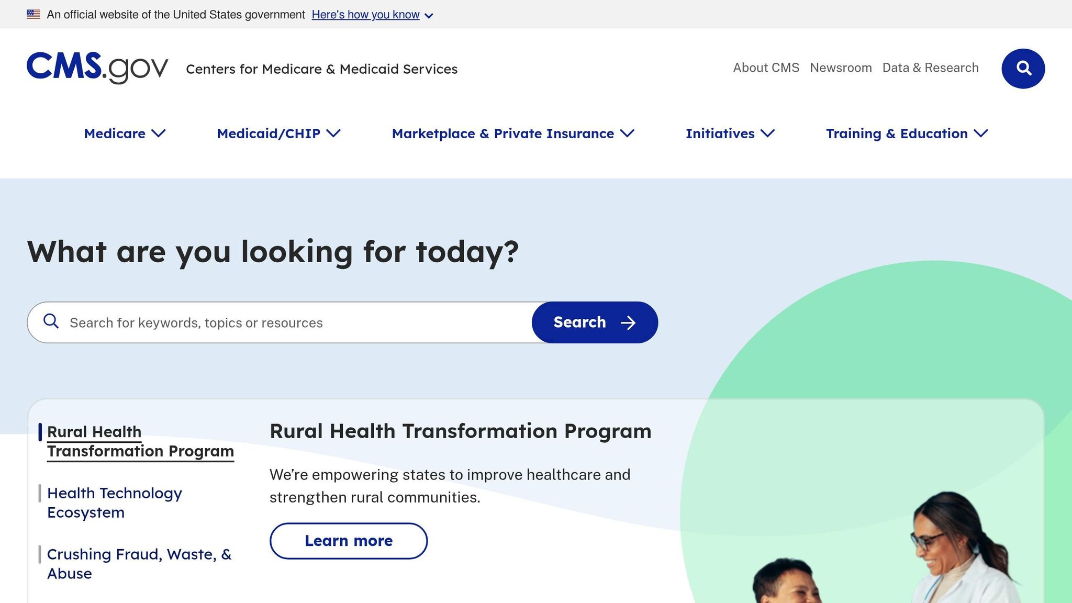Select Rural Health Transformation Program tab

tap(140, 441)
